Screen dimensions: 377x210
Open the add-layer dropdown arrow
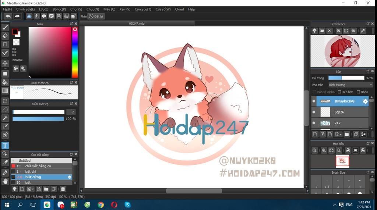(341, 134)
